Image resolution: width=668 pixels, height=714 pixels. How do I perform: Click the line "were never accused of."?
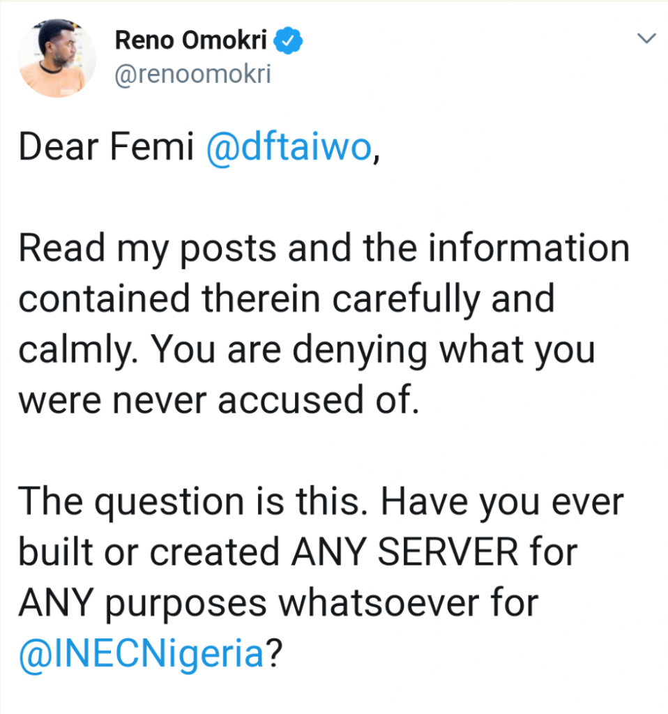click(x=220, y=402)
